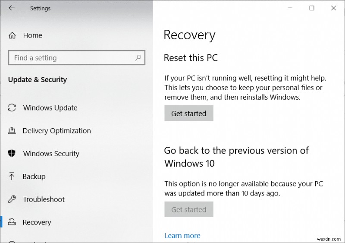Viewport: 345px width, 243px height.
Task: Navigate to the Troubleshoot section
Action: click(x=44, y=199)
